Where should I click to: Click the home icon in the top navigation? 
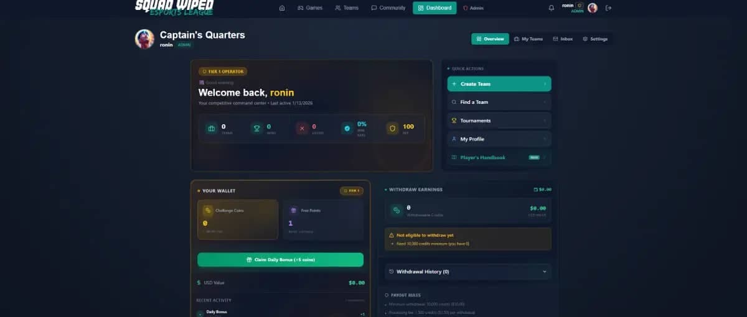pos(282,8)
